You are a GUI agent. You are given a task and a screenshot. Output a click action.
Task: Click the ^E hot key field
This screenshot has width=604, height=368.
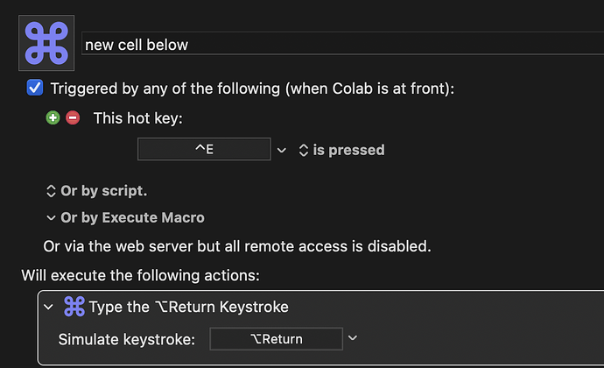click(x=204, y=149)
